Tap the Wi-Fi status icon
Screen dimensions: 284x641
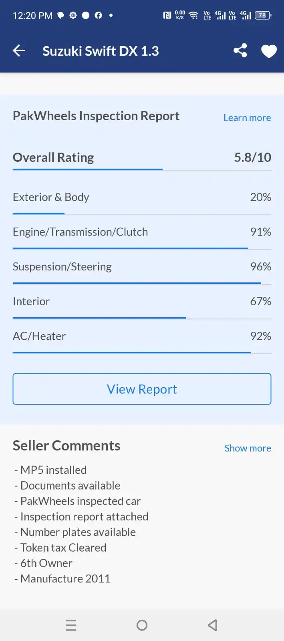click(193, 16)
